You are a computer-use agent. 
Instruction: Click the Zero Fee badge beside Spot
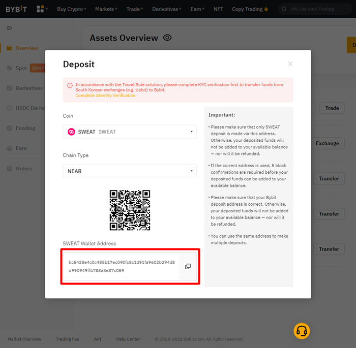coord(38,68)
